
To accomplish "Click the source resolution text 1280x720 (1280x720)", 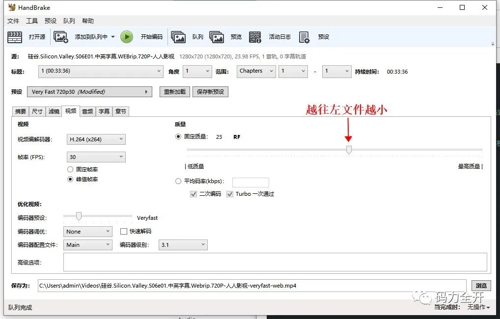I will (206, 56).
